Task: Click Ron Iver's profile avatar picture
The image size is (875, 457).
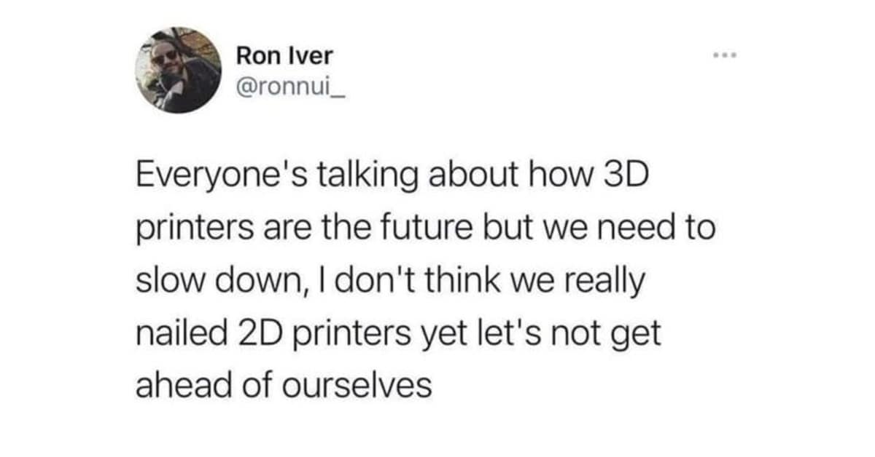Action: (179, 70)
